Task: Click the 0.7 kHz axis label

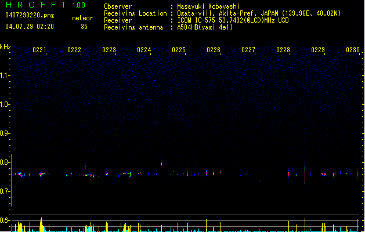Action: 4,191
